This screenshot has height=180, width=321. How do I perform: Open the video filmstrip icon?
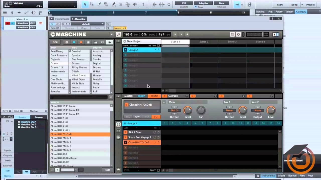(250, 4)
